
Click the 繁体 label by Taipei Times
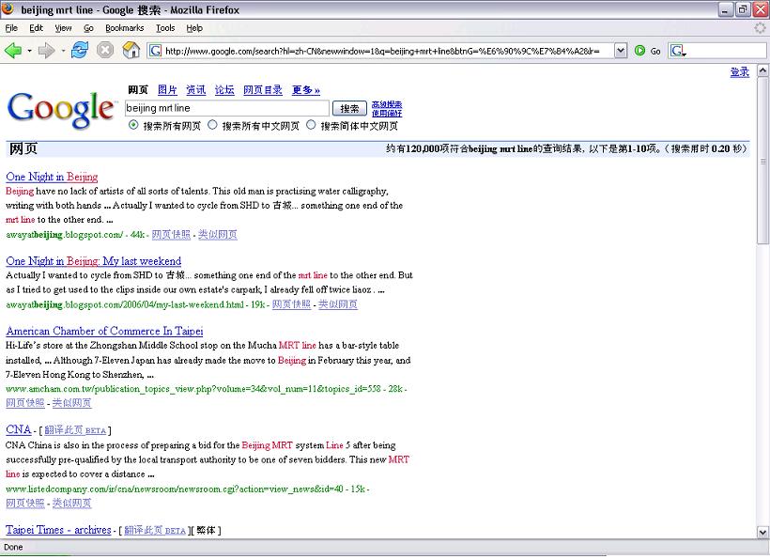click(206, 531)
